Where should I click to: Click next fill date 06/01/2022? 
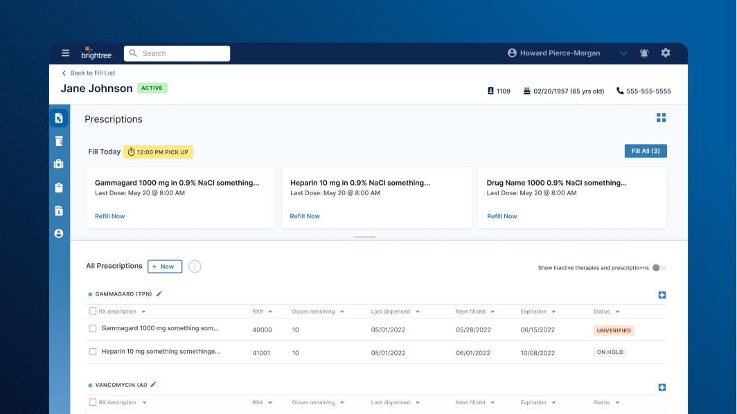[x=473, y=353]
